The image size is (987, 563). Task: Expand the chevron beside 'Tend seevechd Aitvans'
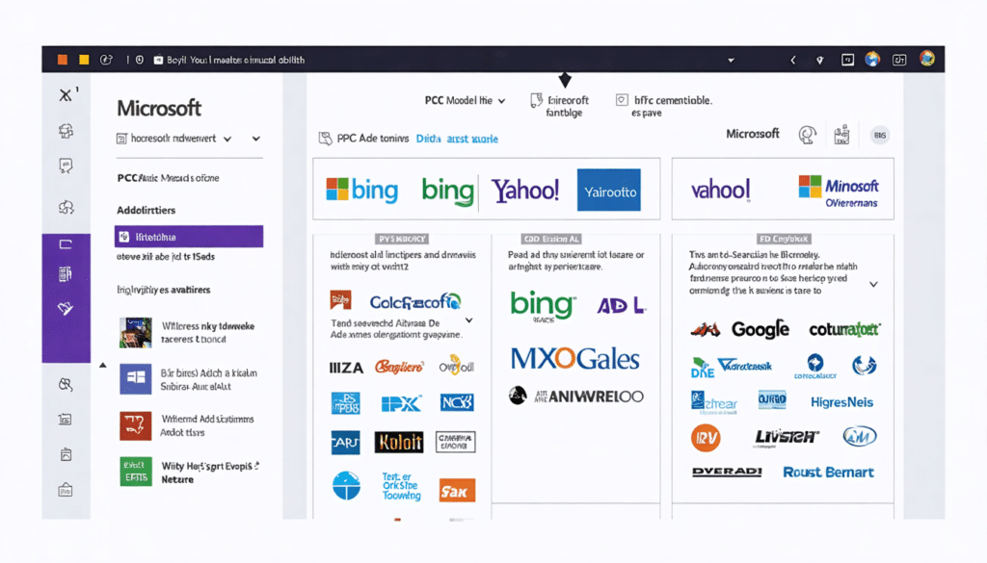pyautogui.click(x=469, y=320)
